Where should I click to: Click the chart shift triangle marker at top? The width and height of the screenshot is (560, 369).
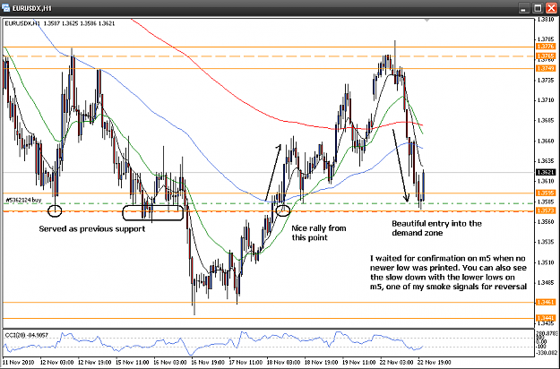tap(426, 21)
